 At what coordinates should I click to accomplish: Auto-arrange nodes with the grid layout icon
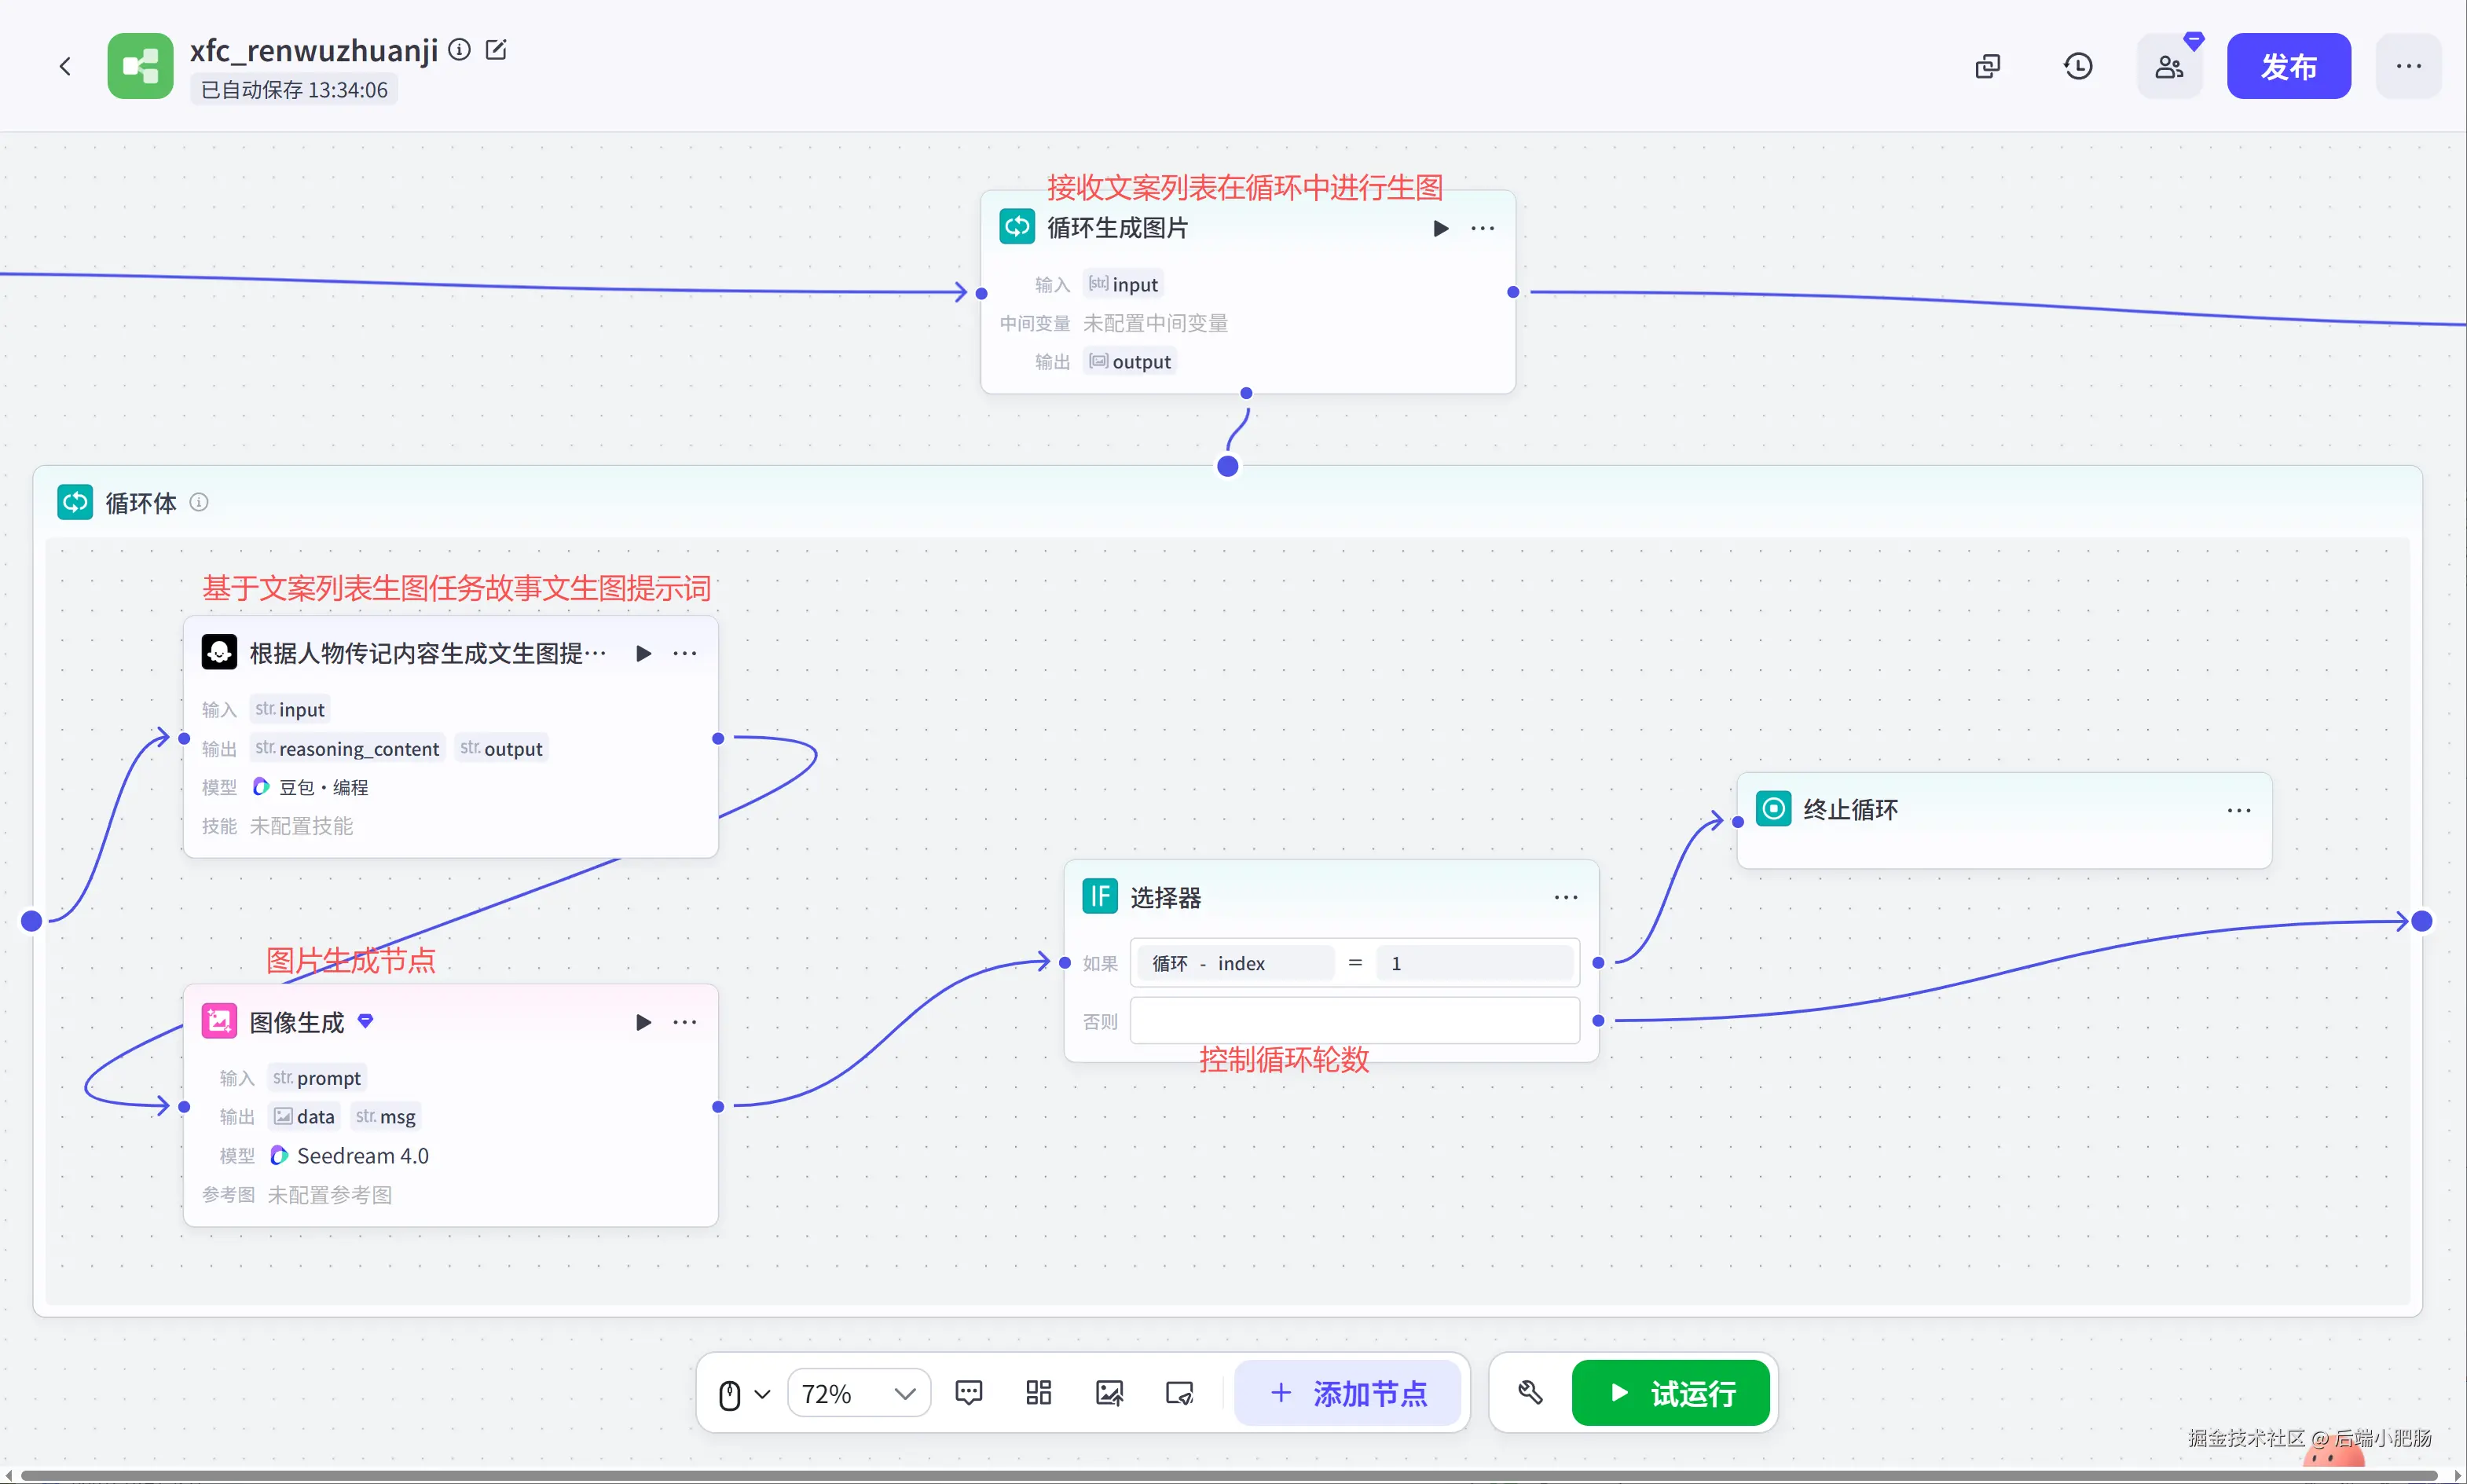click(1038, 1392)
